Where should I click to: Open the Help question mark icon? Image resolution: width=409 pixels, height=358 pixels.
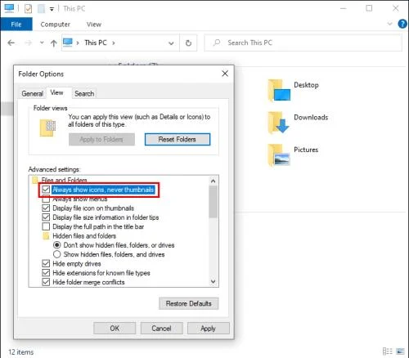pyautogui.click(x=402, y=24)
